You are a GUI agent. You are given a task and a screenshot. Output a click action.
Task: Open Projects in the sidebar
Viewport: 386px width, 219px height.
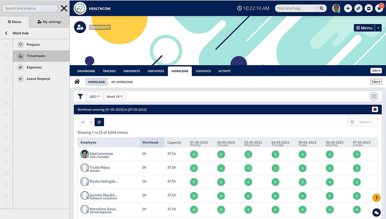(41, 45)
